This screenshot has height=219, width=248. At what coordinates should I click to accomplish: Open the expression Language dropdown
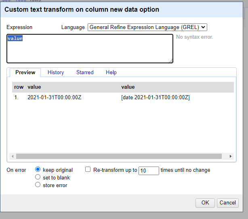(147, 27)
